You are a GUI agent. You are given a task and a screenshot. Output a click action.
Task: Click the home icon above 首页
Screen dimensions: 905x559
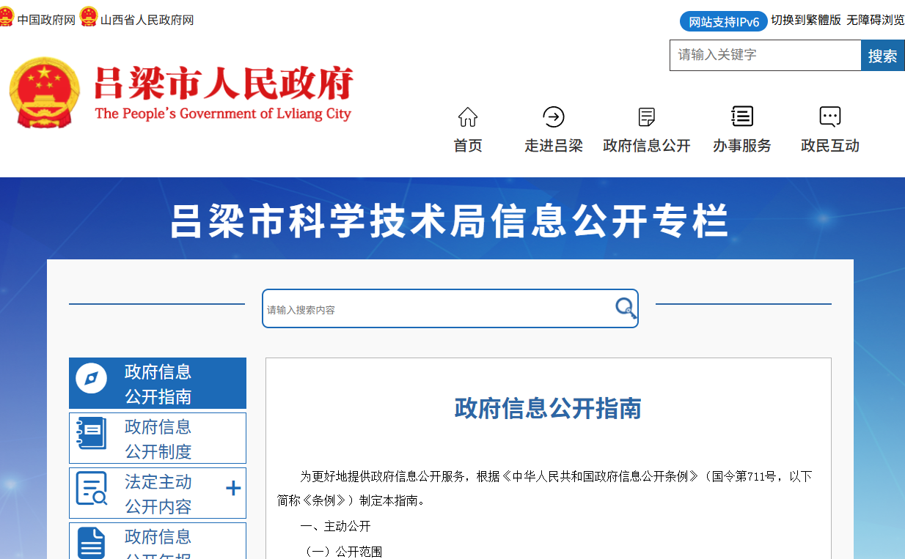tap(468, 116)
